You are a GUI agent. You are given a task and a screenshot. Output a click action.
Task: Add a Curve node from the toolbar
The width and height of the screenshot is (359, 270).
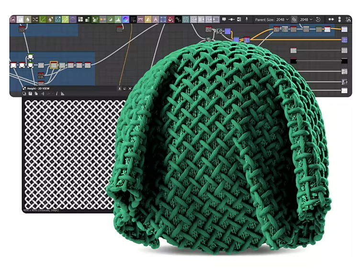tap(43, 20)
